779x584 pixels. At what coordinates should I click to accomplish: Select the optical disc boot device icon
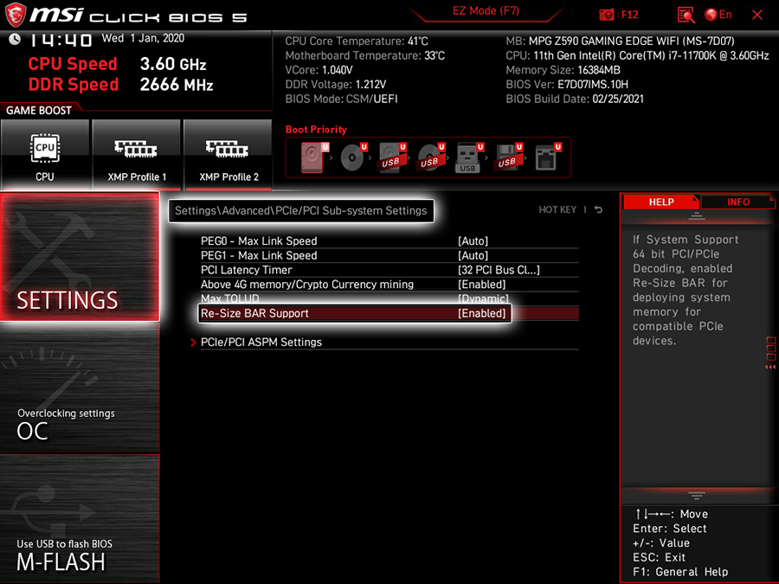353,157
